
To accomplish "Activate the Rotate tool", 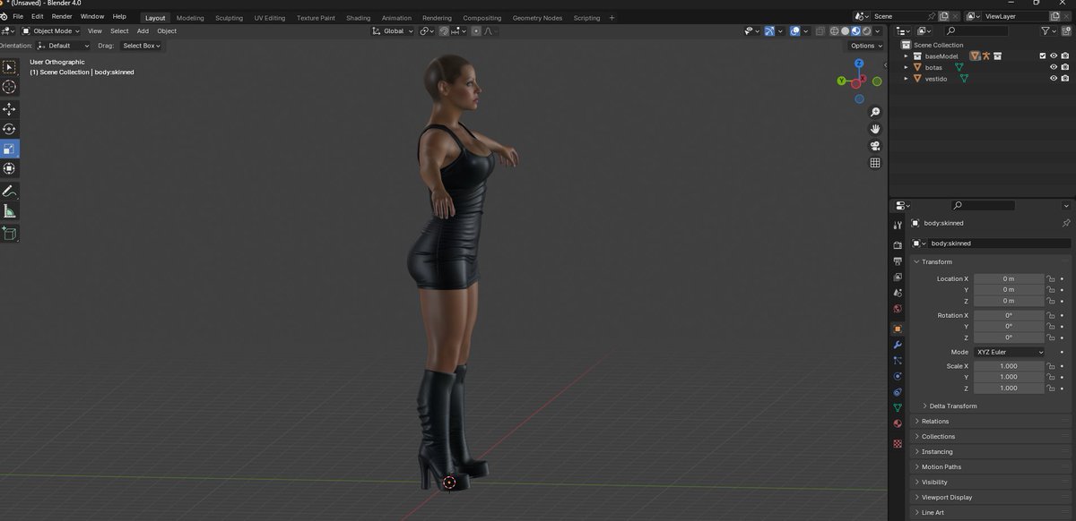I will [x=9, y=129].
